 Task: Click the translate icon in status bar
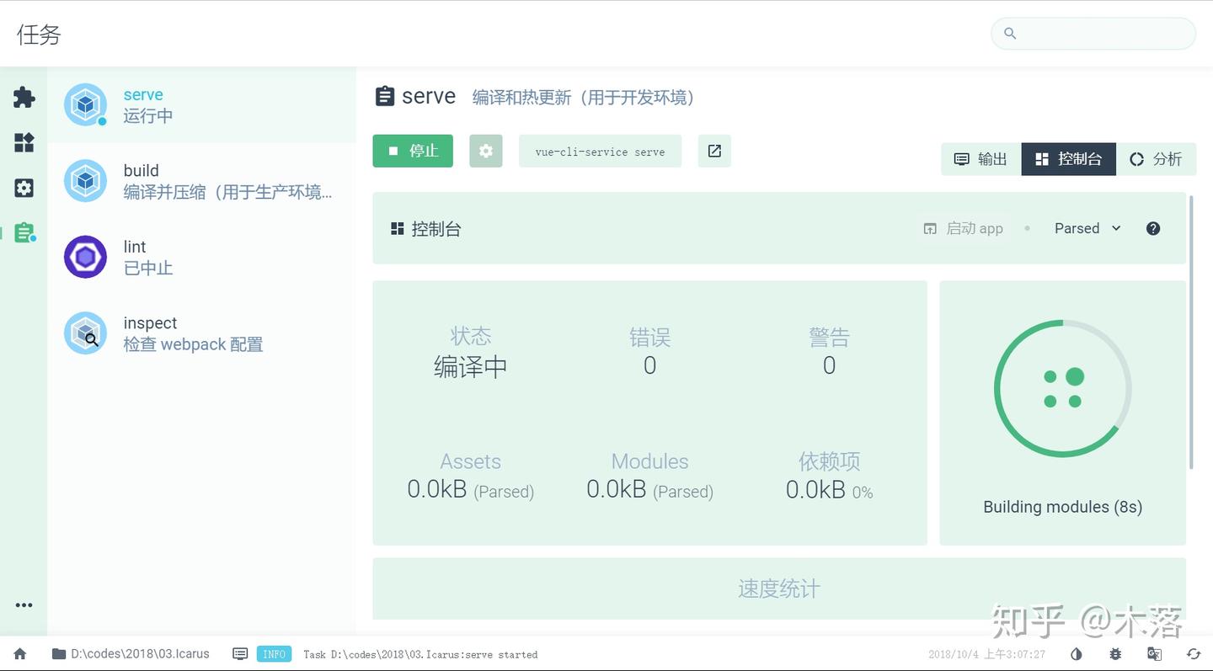1155,654
